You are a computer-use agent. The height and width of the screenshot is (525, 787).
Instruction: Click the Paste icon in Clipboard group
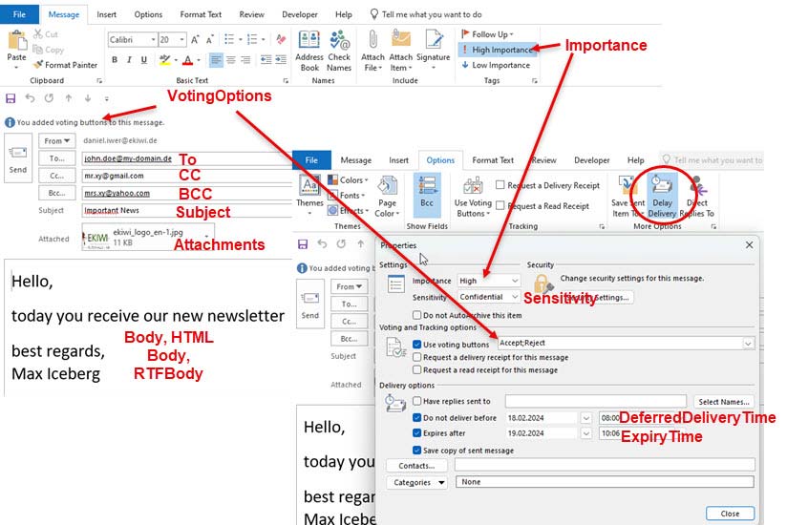click(x=16, y=40)
